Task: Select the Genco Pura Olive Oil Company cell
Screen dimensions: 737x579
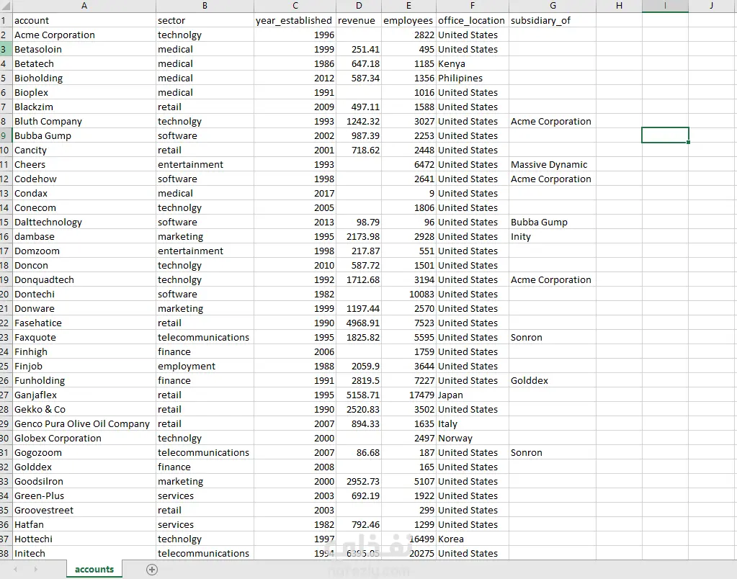Action: 84,424
